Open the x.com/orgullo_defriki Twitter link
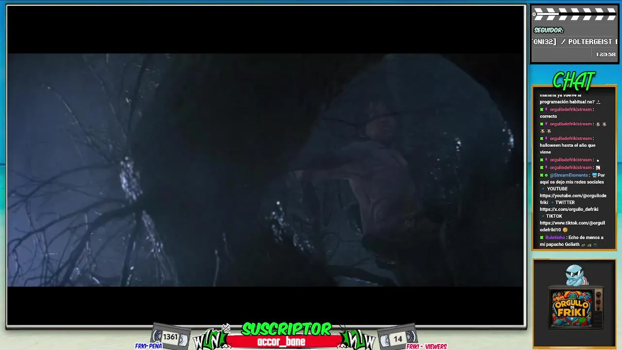The height and width of the screenshot is (350, 622). pos(569,210)
